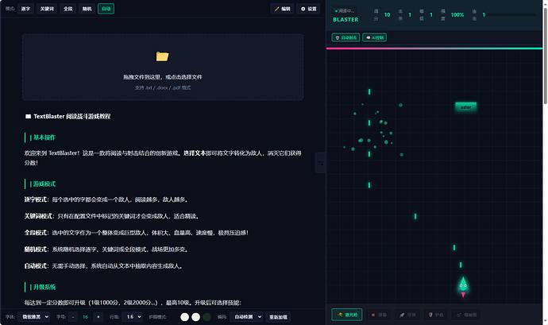Click the 重新加载 reload button
The width and height of the screenshot is (548, 325).
[278, 317]
